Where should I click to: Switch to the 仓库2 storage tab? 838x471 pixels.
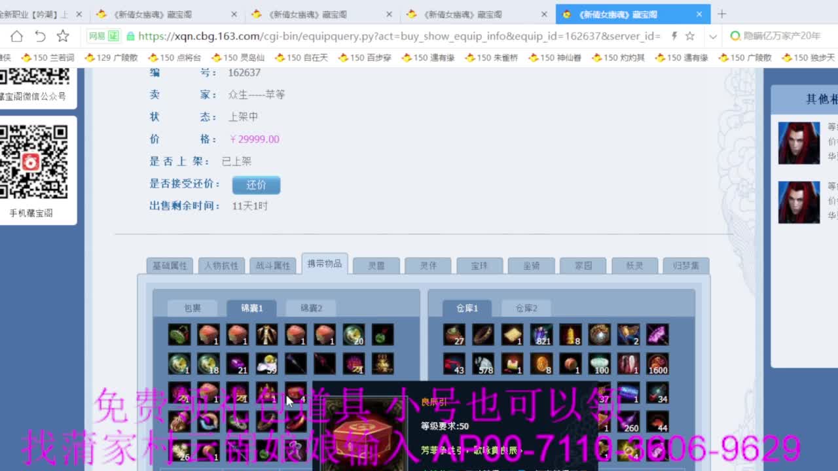point(526,308)
